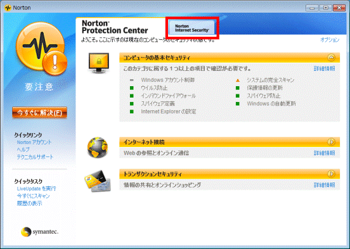
Task: Click the Windows アカウント制御 item
Action: coord(168,80)
